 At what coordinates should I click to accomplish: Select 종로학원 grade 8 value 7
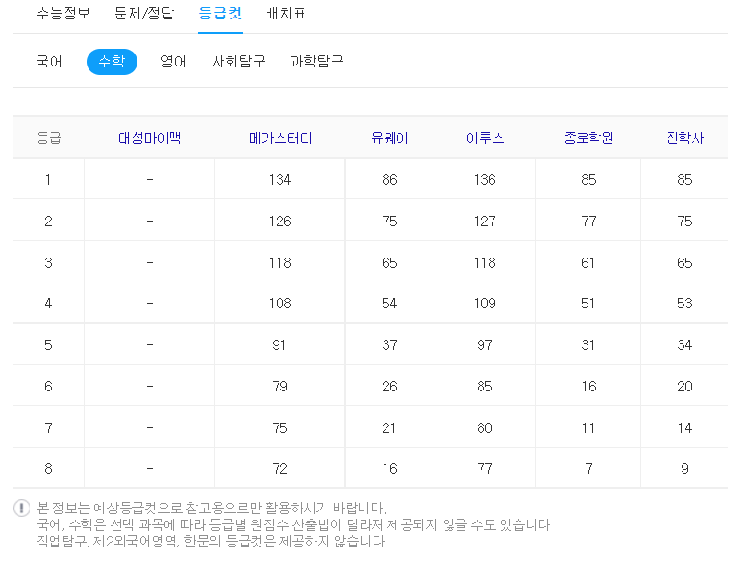pos(588,469)
